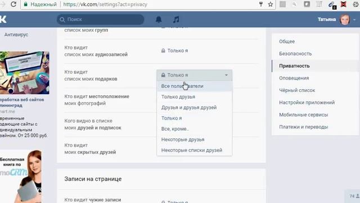Click the 'Записи на странице' section heading
This screenshot has height=203, width=360.
[93, 179]
